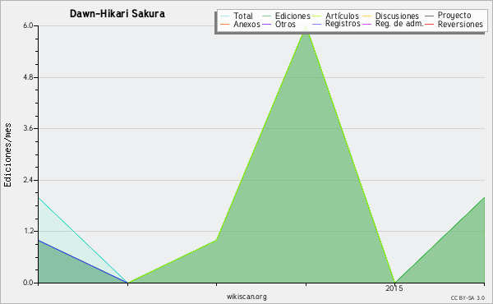The width and height of the screenshot is (493, 304).
Task: Click the 1.2 y-axis value
Action: tap(28, 232)
